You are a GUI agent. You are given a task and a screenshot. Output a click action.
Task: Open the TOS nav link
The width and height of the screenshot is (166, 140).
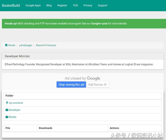point(75,5)
